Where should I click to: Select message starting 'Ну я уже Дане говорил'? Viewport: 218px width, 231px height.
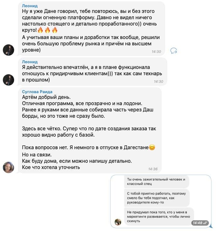point(91,29)
